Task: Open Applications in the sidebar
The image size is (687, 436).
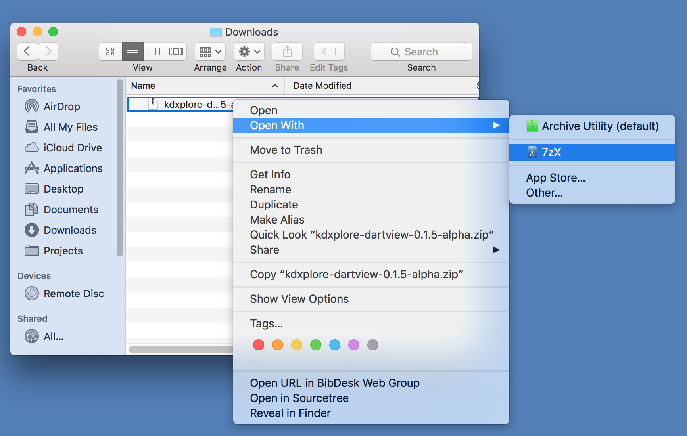Action: [63, 168]
